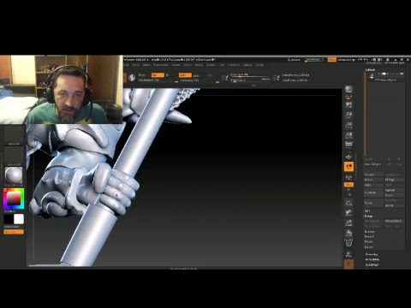Expand the Split section
The height and width of the screenshot is (308, 411).
coord(367,210)
